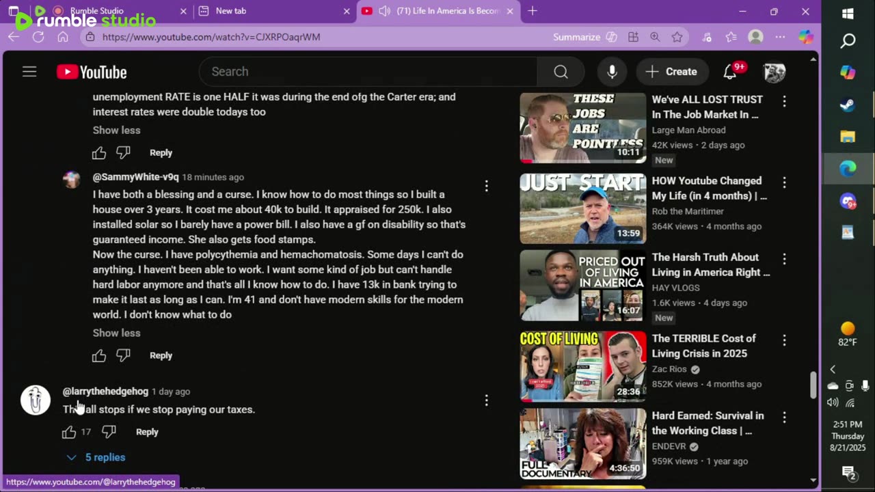The height and width of the screenshot is (492, 875).
Task: Open the YouTube guide hamburger menu
Action: [29, 72]
